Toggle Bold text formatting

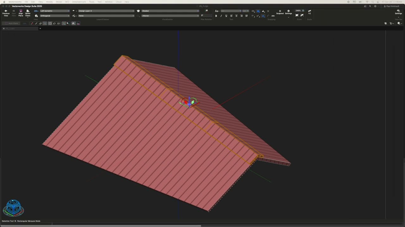click(x=216, y=16)
